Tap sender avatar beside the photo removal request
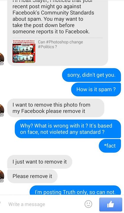The width and height of the screenshot is (124, 213). (x=2, y=110)
